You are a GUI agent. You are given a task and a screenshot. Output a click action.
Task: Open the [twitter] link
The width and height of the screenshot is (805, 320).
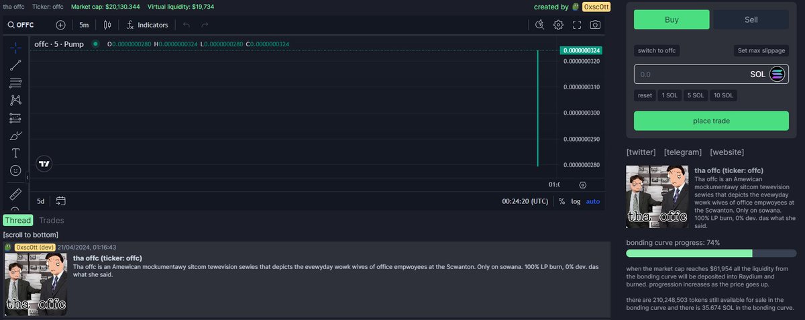pyautogui.click(x=641, y=152)
